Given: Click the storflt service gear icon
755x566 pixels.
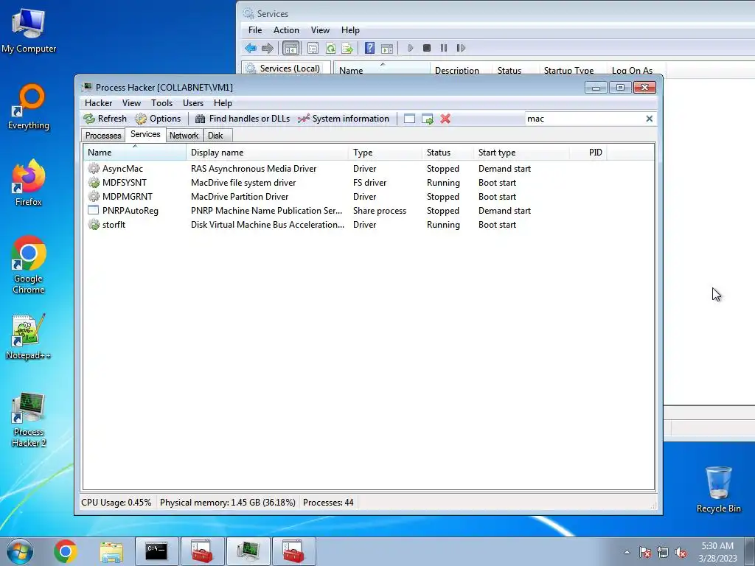Looking at the screenshot, I should (x=94, y=224).
